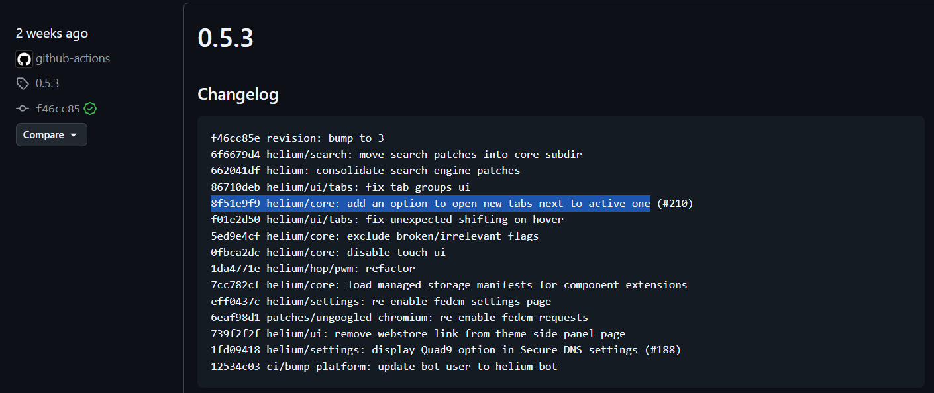Click the commit icon next to f46cc85
Image resolution: width=934 pixels, height=393 pixels.
point(23,109)
